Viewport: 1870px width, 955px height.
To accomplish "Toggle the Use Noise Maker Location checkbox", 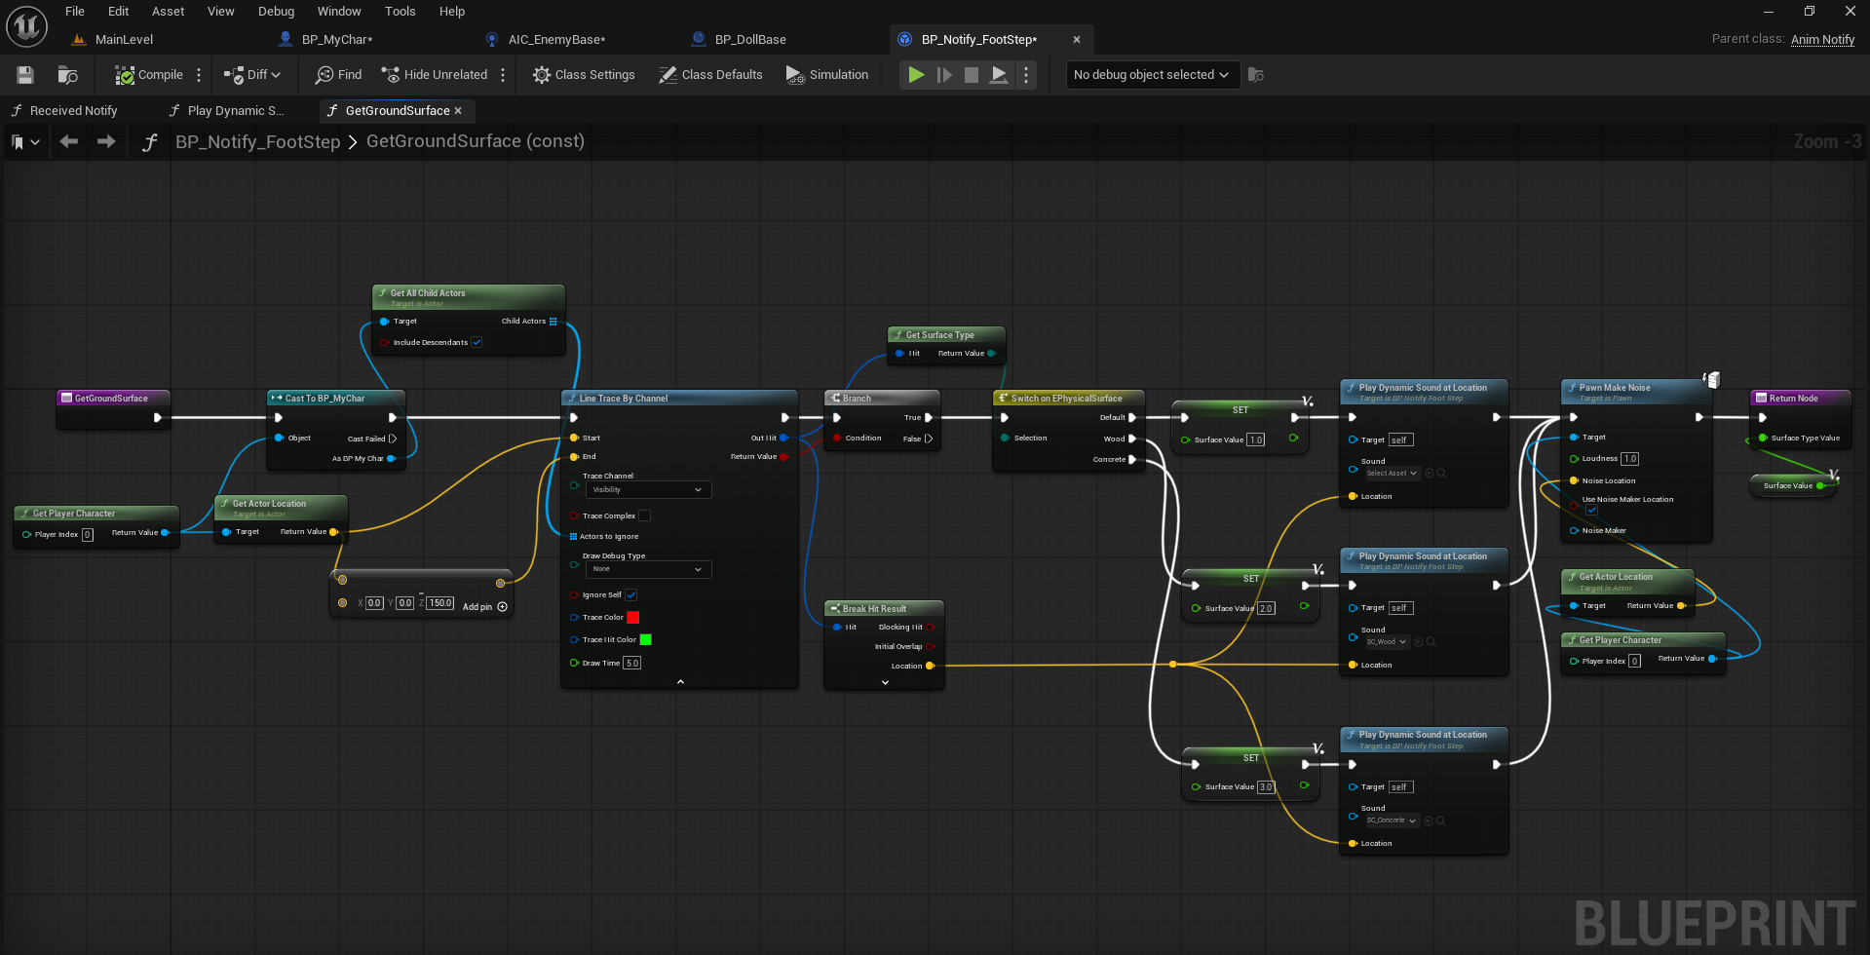I will pyautogui.click(x=1591, y=510).
